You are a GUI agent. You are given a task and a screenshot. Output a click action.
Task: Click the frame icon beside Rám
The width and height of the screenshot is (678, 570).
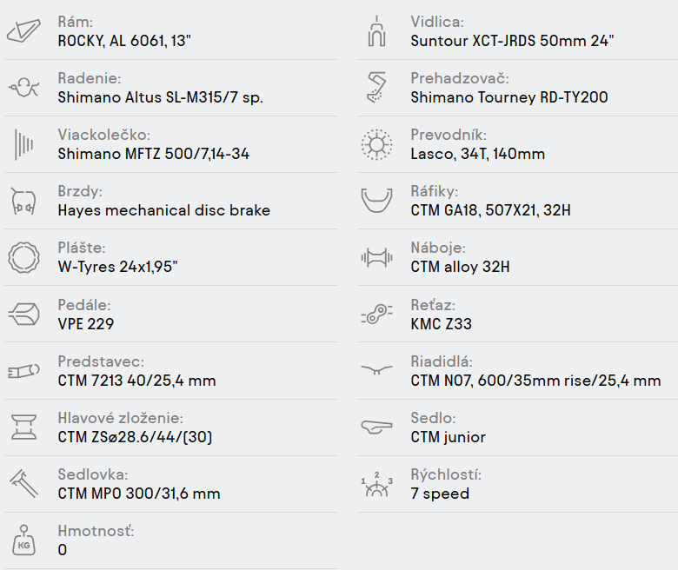[x=24, y=31]
